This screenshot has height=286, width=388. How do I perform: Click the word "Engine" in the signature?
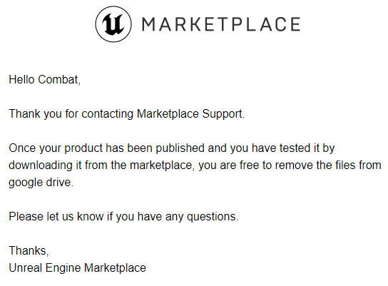pyautogui.click(x=63, y=268)
